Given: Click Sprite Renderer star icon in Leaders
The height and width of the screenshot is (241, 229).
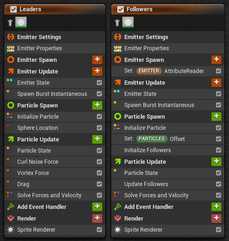Looking at the screenshot, I should tap(11, 230).
